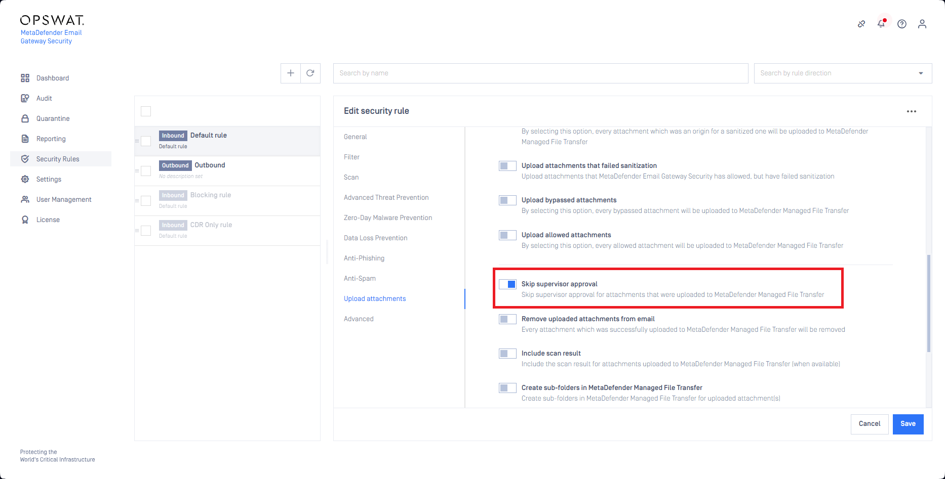This screenshot has width=945, height=479.
Task: Open the Advanced section tab
Action: [359, 319]
